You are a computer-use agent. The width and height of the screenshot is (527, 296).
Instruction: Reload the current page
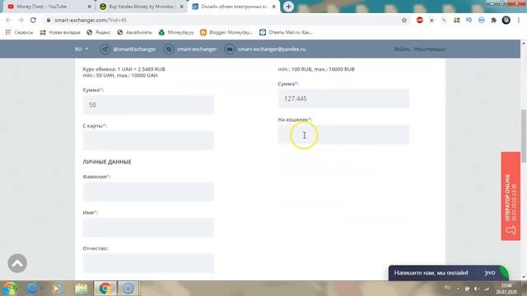click(33, 20)
